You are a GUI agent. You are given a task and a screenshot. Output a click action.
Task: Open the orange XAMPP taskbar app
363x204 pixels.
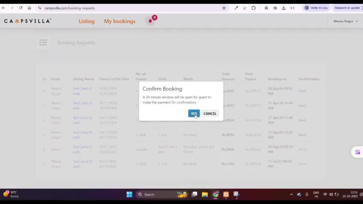tap(226, 194)
